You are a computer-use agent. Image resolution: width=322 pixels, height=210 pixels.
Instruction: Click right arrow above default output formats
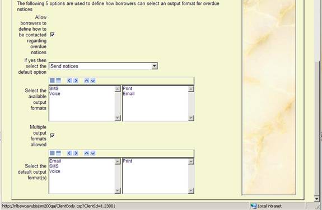point(76,153)
